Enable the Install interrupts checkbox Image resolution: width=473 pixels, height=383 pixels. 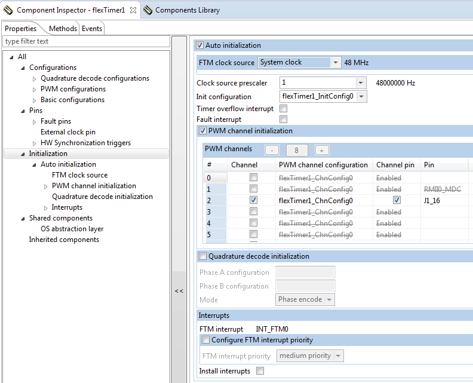click(x=260, y=370)
